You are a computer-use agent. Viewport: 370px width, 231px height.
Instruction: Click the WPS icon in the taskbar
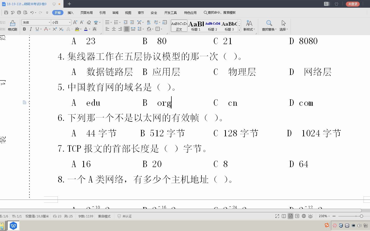(13, 226)
